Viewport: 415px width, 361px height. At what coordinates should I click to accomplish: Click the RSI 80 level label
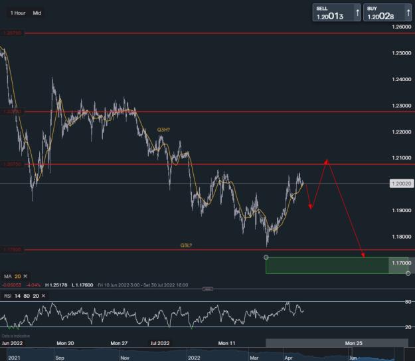[x=408, y=302]
